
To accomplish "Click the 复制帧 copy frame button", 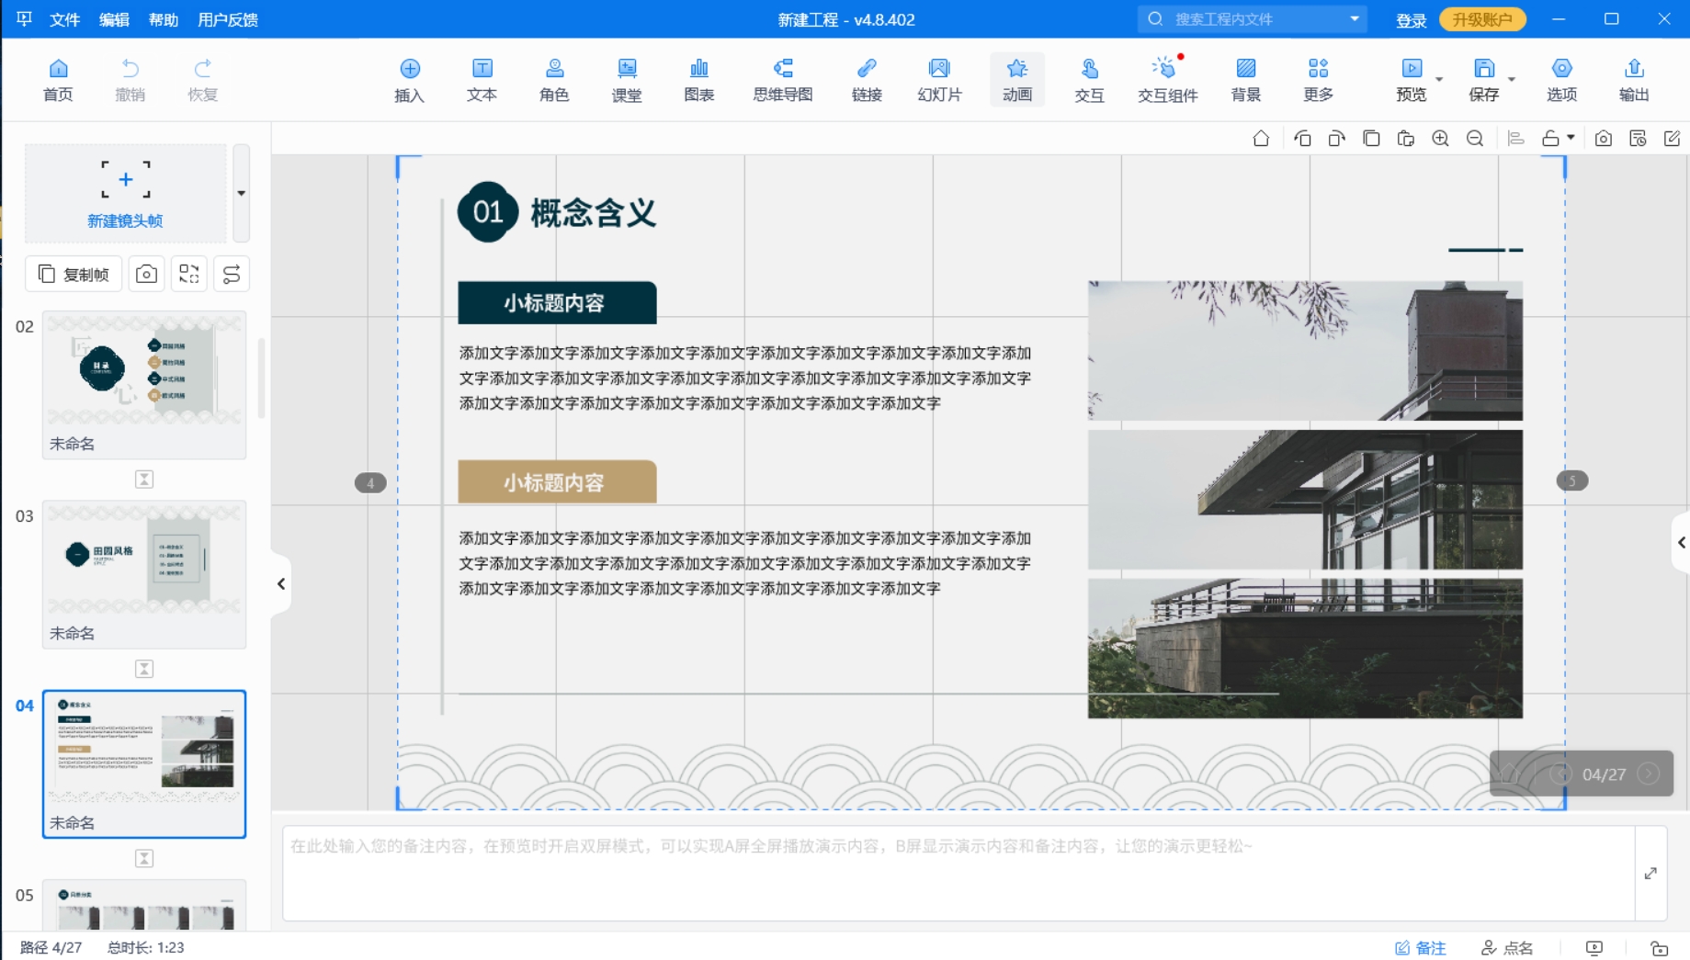I will click(x=74, y=274).
